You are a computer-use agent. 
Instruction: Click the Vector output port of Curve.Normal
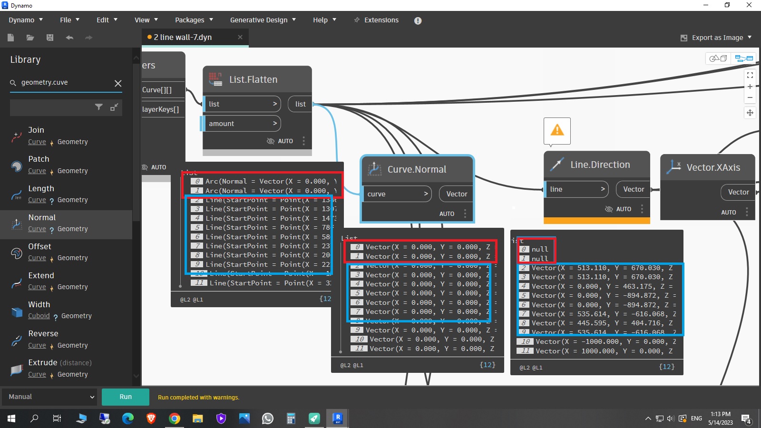pyautogui.click(x=456, y=194)
